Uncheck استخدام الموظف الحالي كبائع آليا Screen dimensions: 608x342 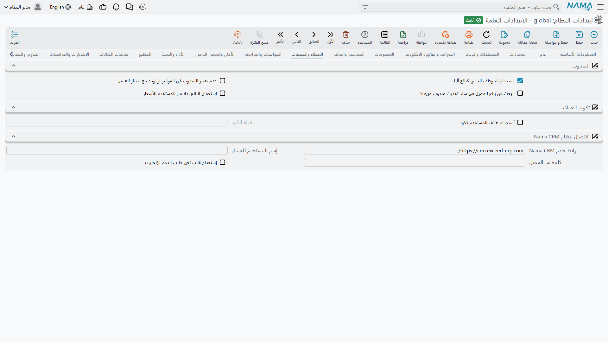click(x=520, y=81)
